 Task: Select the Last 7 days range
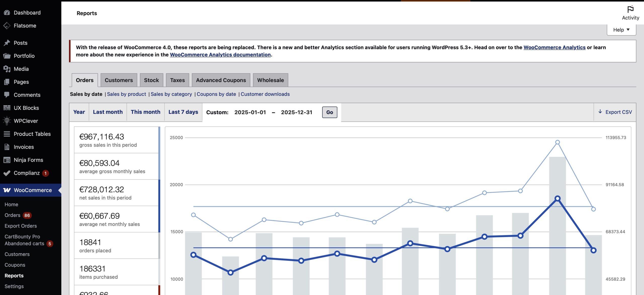click(183, 112)
